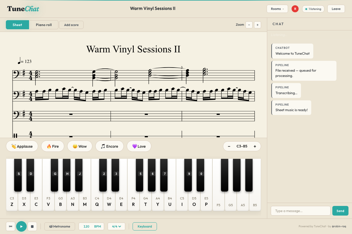Leave the room with Leave button
352x234 pixels.
[336, 9]
